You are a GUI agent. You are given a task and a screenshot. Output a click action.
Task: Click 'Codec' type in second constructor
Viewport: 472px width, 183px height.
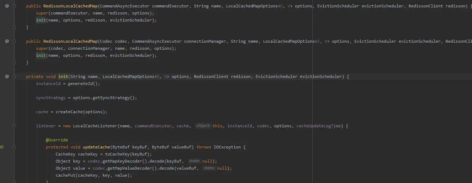click(x=106, y=41)
